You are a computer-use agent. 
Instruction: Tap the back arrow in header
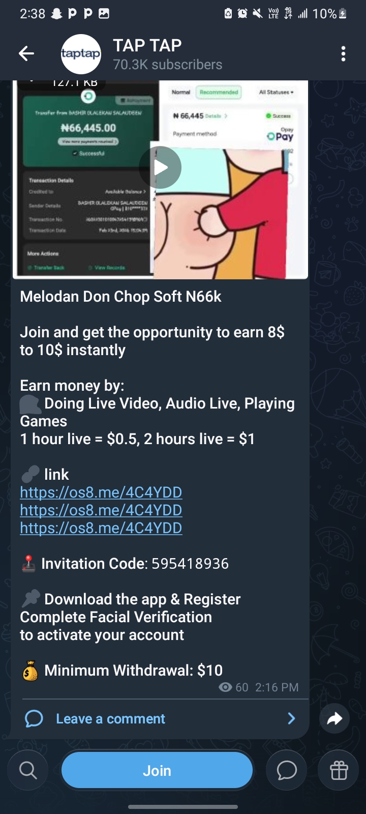point(26,53)
